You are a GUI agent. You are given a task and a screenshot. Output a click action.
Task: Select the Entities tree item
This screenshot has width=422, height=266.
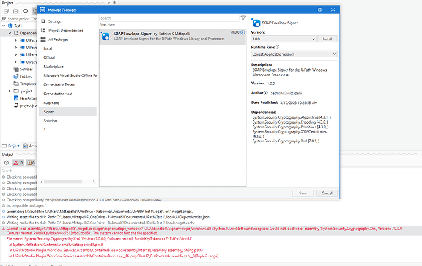26,76
